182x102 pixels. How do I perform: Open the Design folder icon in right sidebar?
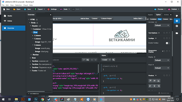click(177, 33)
